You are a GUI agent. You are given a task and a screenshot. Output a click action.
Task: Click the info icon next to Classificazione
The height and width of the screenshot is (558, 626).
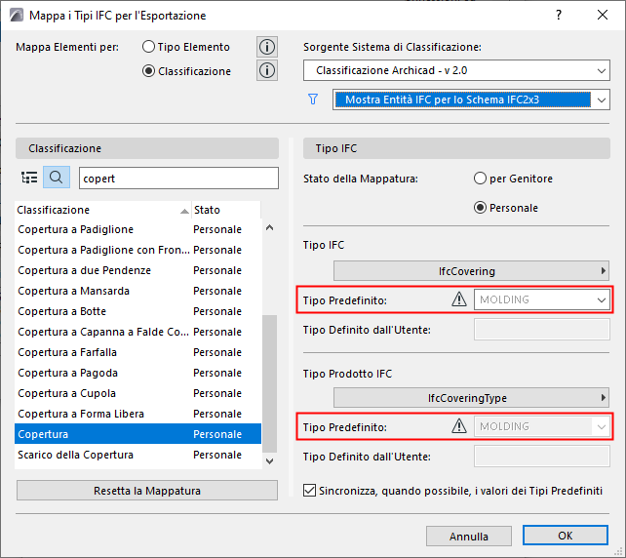pos(267,70)
